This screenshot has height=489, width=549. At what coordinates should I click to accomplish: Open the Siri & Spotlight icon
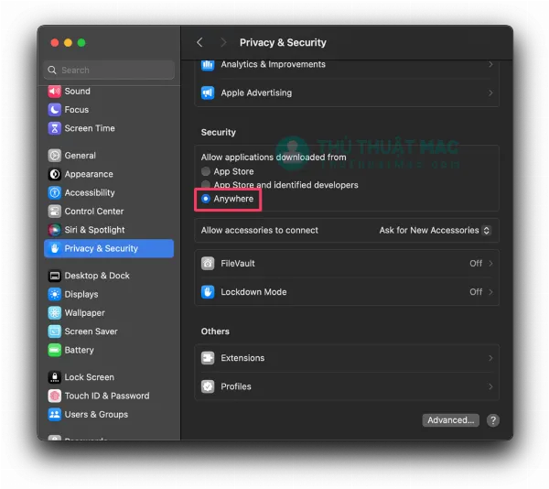[x=54, y=230]
